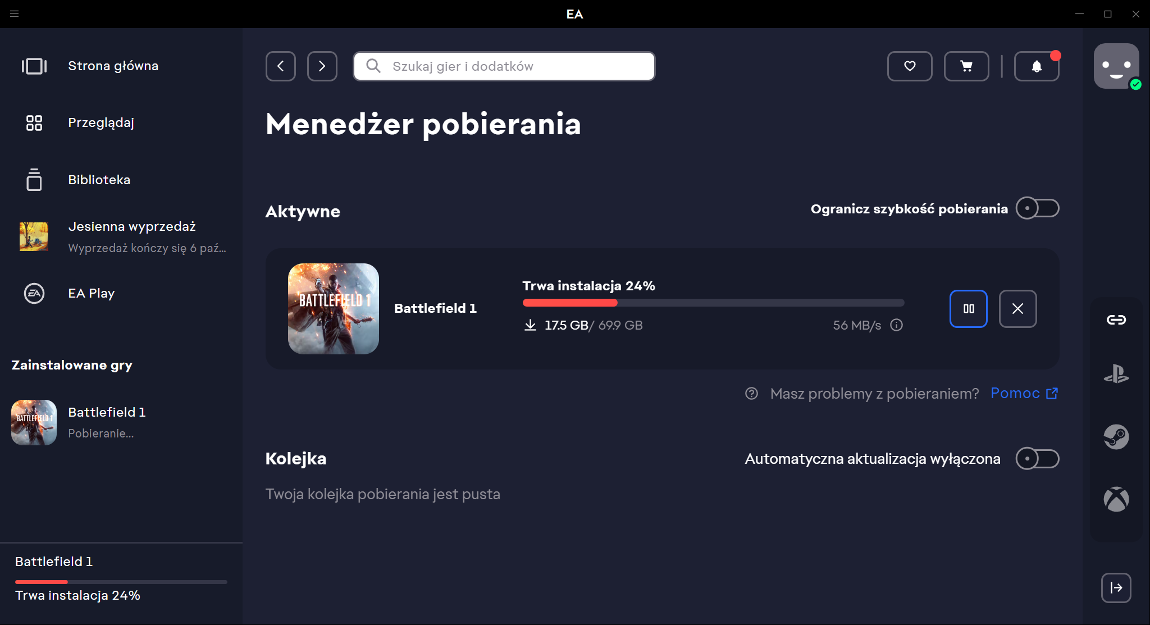Click the PlayStation account icon
Viewport: 1150px width, 625px height.
pyautogui.click(x=1116, y=374)
